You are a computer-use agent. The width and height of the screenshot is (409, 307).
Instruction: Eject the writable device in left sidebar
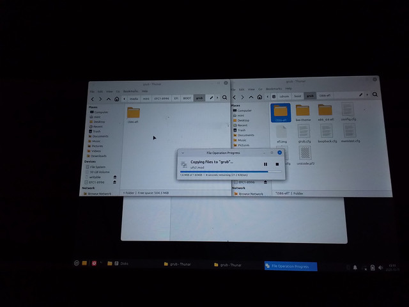pyautogui.click(x=115, y=177)
